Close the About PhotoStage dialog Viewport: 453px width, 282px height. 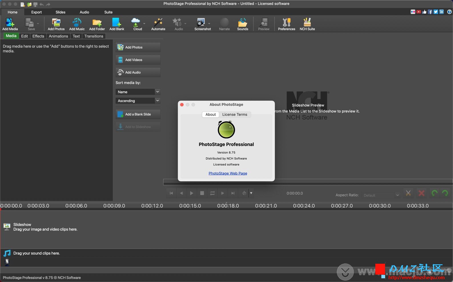coord(182,105)
